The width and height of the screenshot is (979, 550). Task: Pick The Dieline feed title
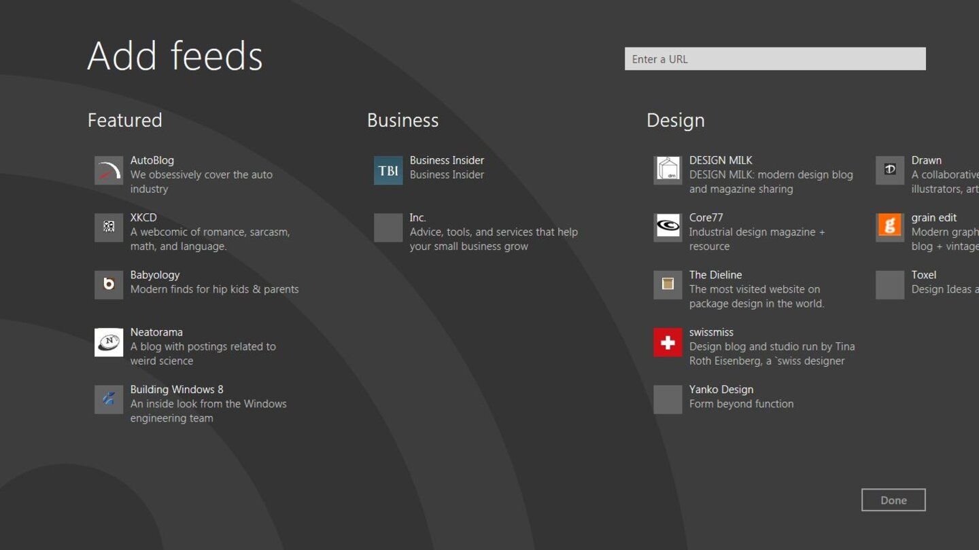tap(715, 275)
